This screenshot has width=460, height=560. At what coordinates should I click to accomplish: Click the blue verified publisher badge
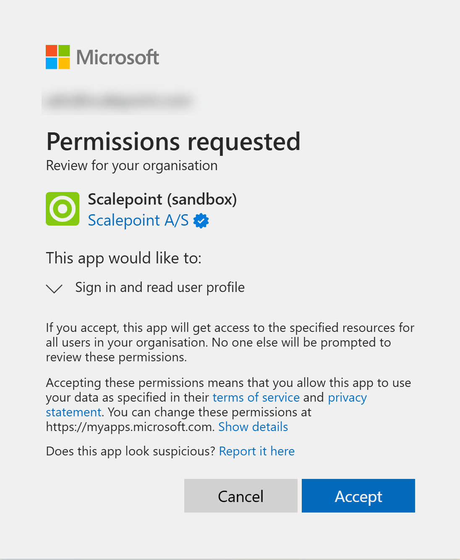tap(201, 221)
